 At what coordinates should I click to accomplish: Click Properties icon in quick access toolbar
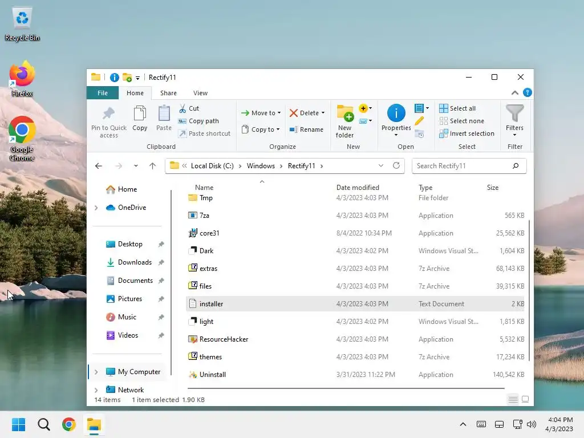point(114,78)
